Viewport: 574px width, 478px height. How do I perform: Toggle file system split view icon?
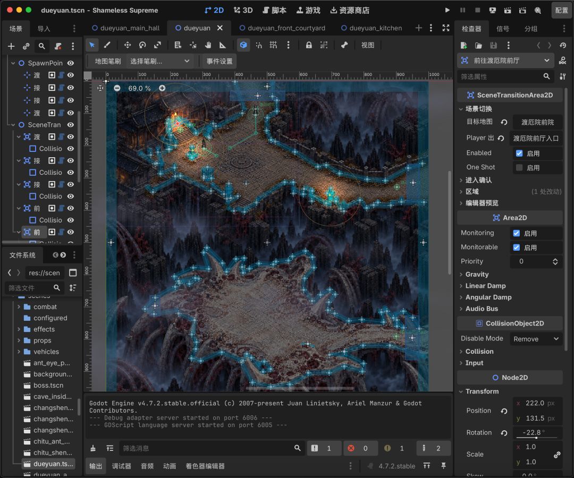pyautogui.click(x=73, y=273)
